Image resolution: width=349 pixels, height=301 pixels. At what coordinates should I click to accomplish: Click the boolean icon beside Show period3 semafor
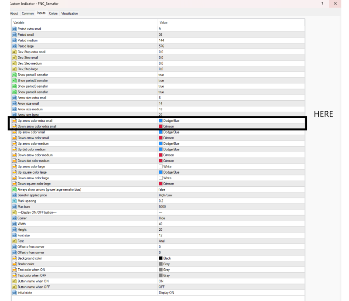point(14,86)
